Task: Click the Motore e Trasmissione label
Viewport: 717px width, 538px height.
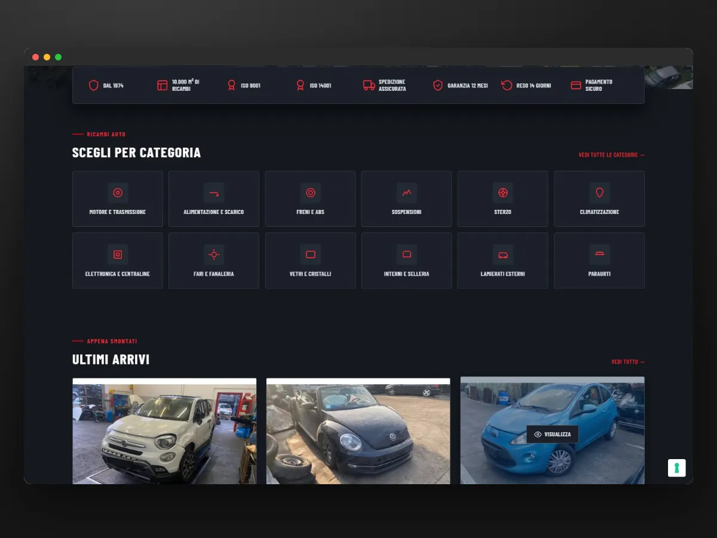Action: [118, 212]
